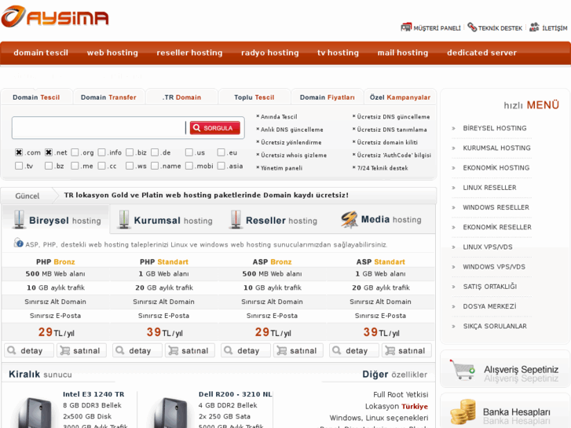Check the .org domain checkbox
571x428 pixels.
[75, 152]
